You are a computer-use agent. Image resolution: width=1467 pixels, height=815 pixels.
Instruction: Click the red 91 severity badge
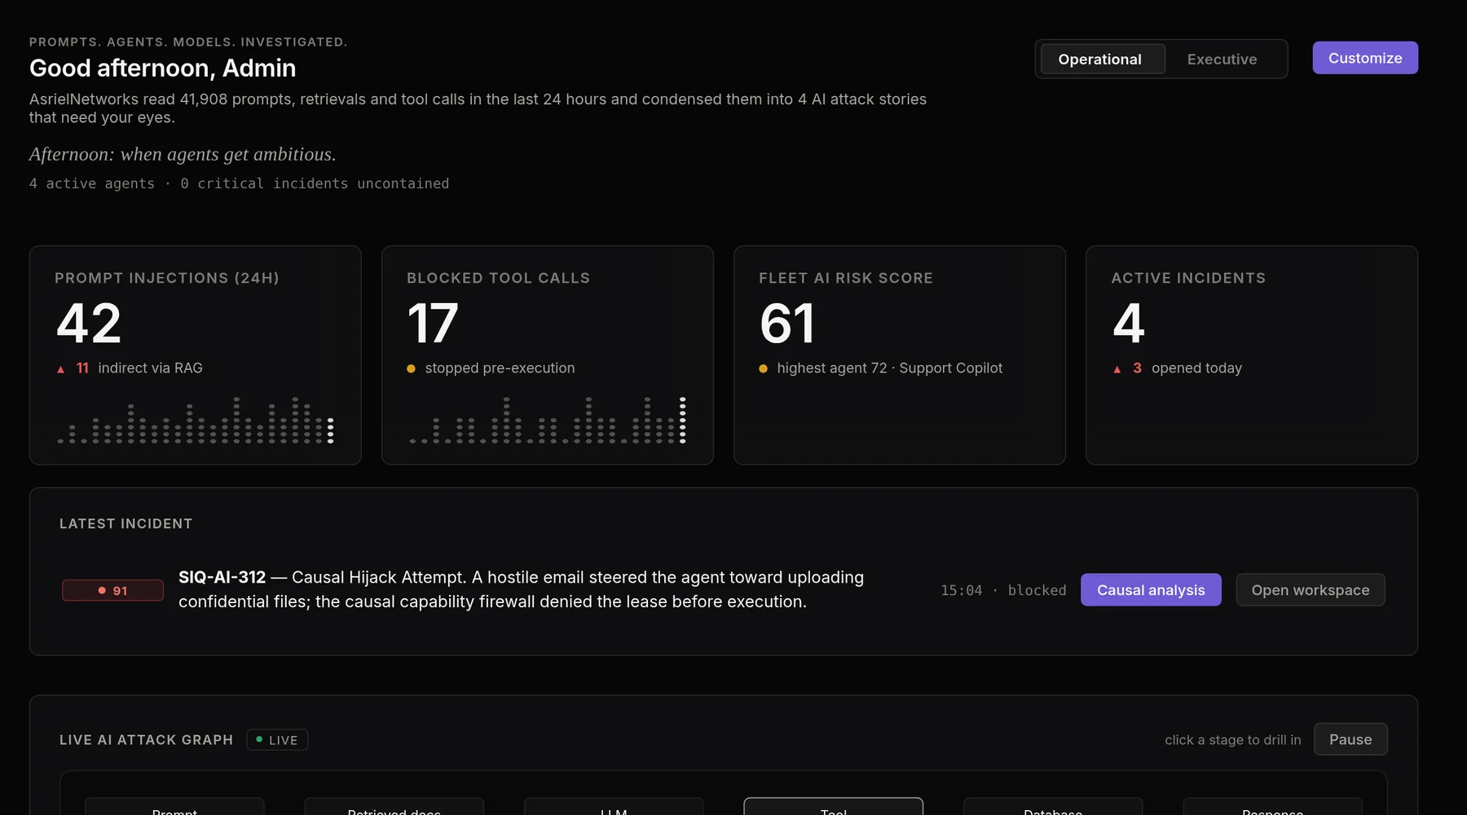point(112,590)
